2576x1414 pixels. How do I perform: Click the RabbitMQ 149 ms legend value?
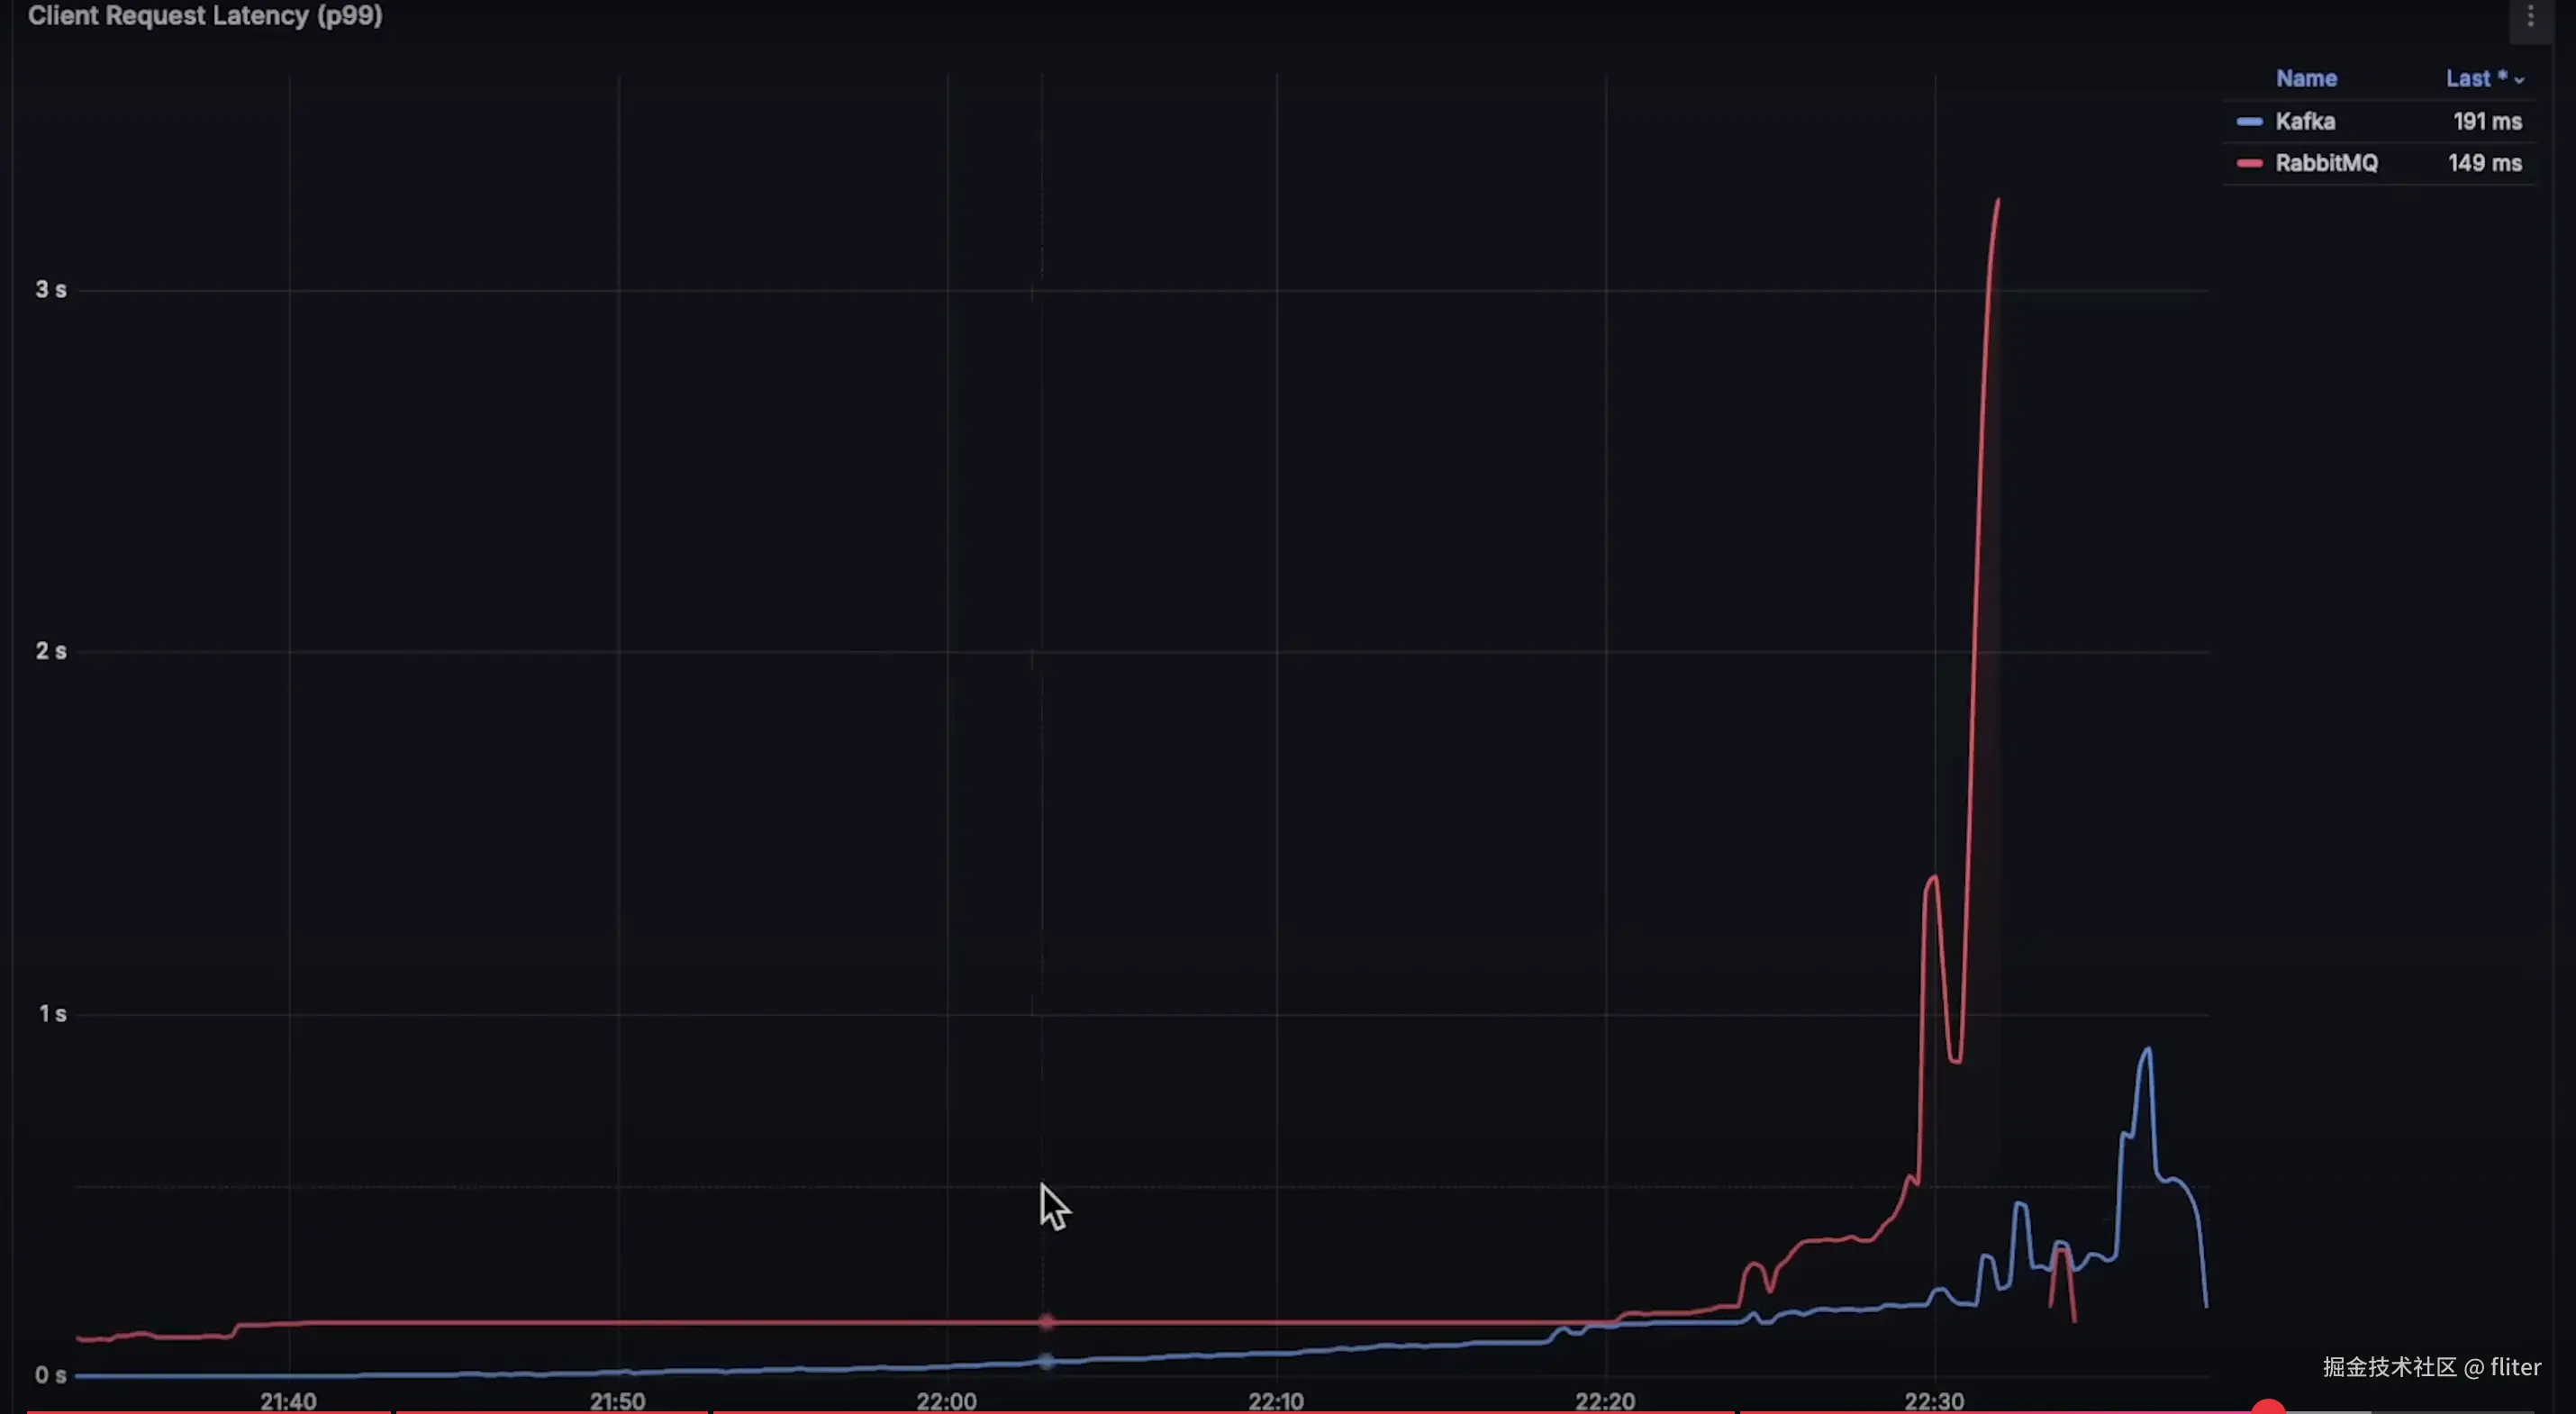click(2484, 163)
